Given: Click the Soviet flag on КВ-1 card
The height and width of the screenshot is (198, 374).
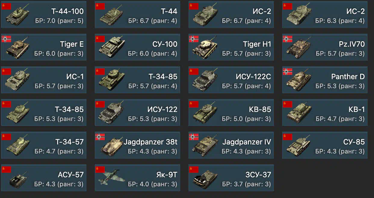Looking at the screenshot, I should coord(288,104).
